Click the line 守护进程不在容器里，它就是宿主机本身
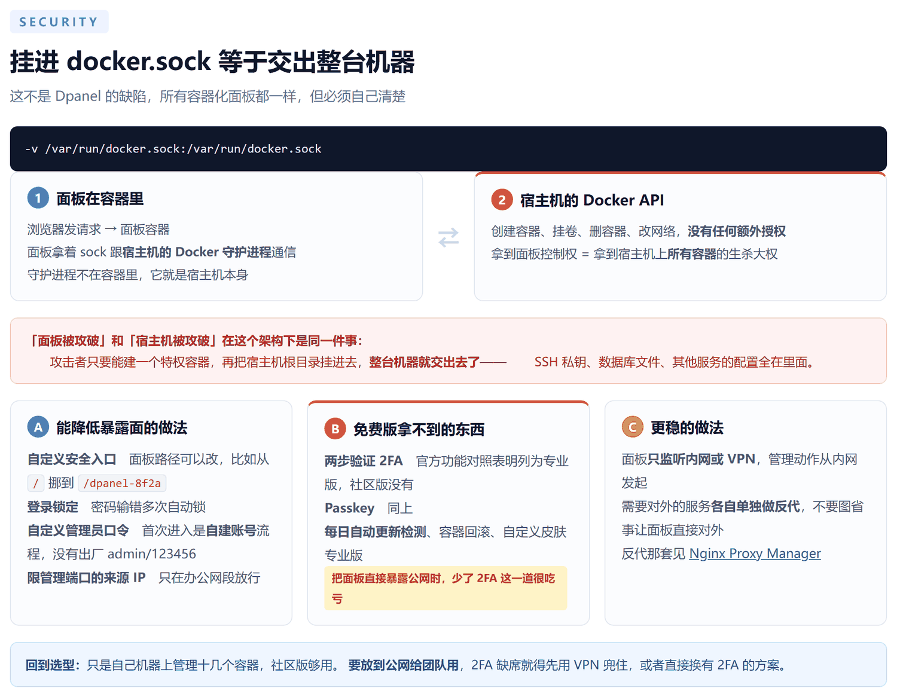Viewport: 897px width, 697px height. [x=138, y=275]
